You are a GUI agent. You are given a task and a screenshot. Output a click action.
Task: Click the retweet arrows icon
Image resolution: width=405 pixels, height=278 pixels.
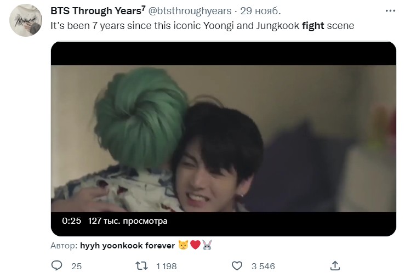pos(142,266)
